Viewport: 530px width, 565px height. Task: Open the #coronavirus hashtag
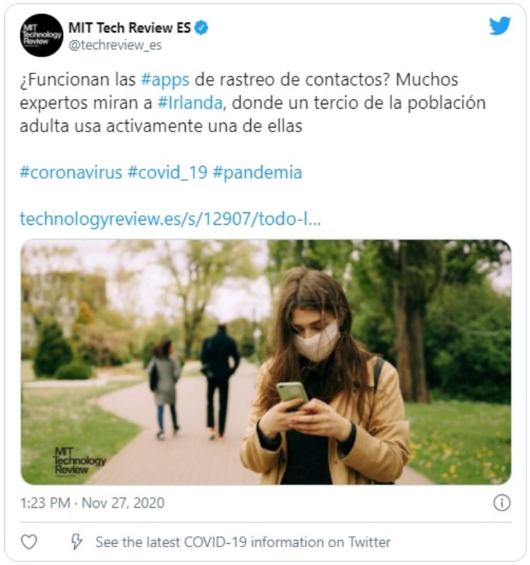tap(71, 173)
